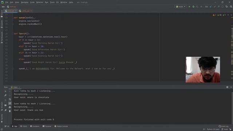Hide the Run panel with minimize icon

coord(231,87)
